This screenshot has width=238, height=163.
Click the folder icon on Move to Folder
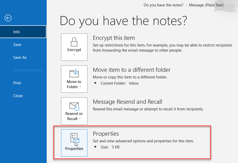[x=74, y=73]
